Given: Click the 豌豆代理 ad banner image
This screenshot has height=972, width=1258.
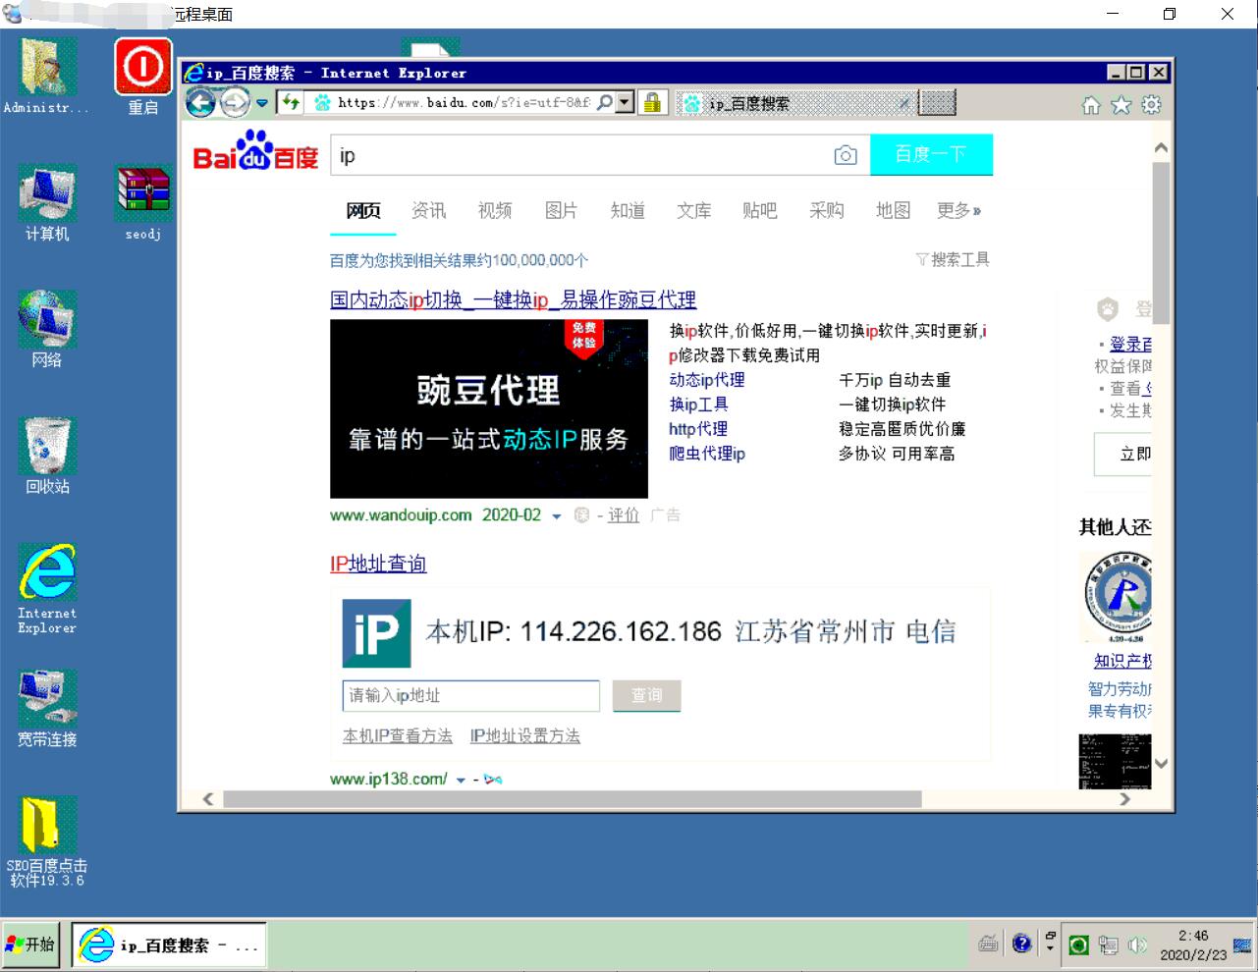Looking at the screenshot, I should 489,408.
